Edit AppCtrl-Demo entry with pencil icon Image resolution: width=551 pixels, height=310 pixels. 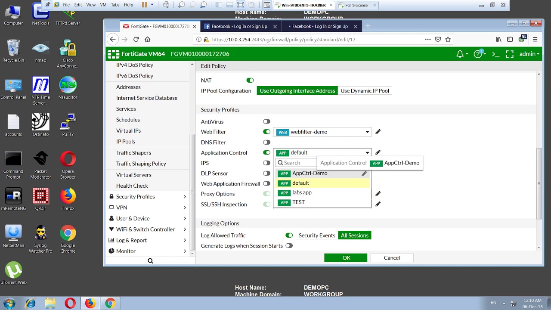coord(364,174)
